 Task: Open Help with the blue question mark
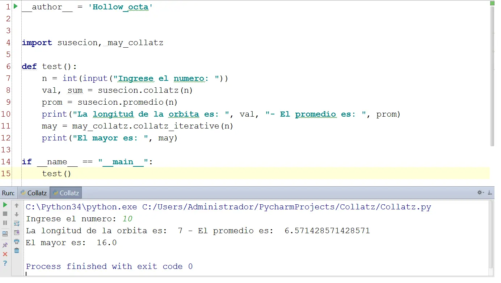[x=5, y=263]
